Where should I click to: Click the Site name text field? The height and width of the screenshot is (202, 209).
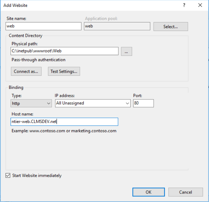(x=43, y=26)
